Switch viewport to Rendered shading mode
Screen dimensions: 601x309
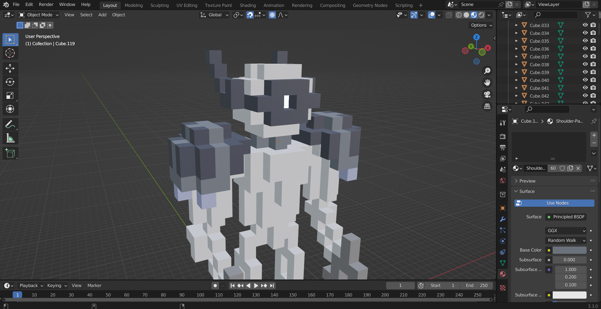click(x=481, y=15)
